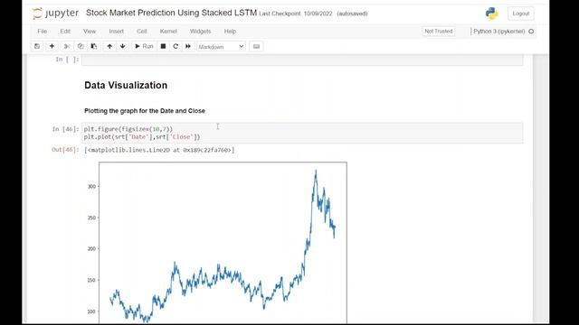Click the Out[46] output prompt
Viewport: 579px width, 325px height.
[65, 150]
